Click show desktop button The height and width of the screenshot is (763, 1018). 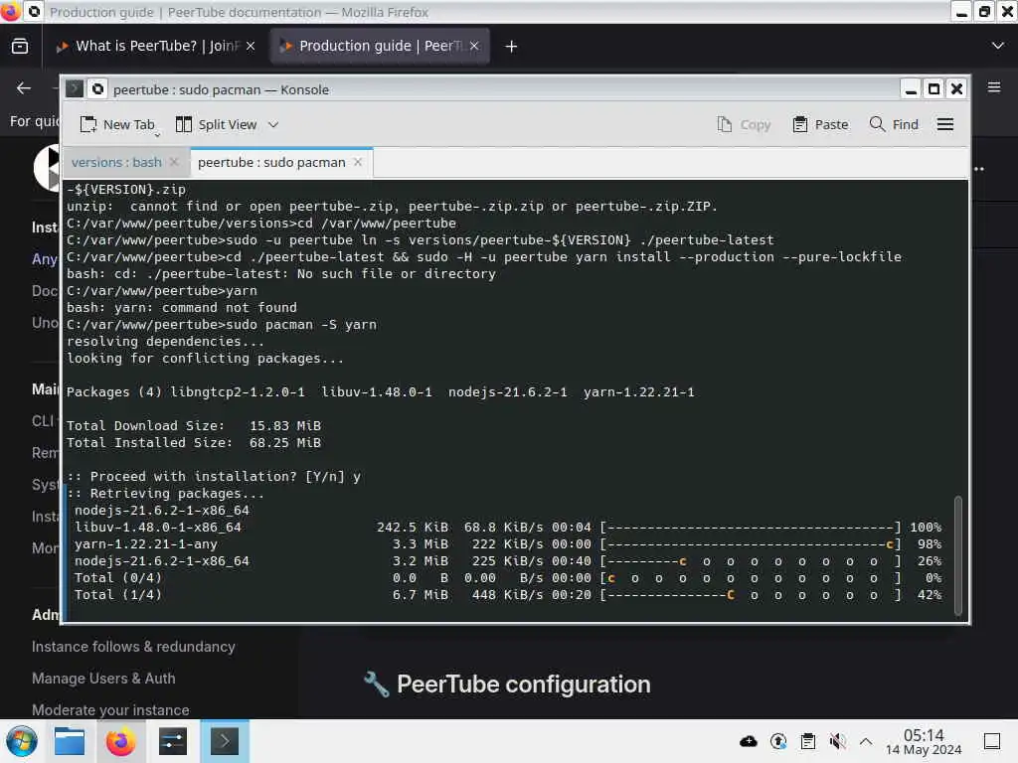click(x=992, y=741)
